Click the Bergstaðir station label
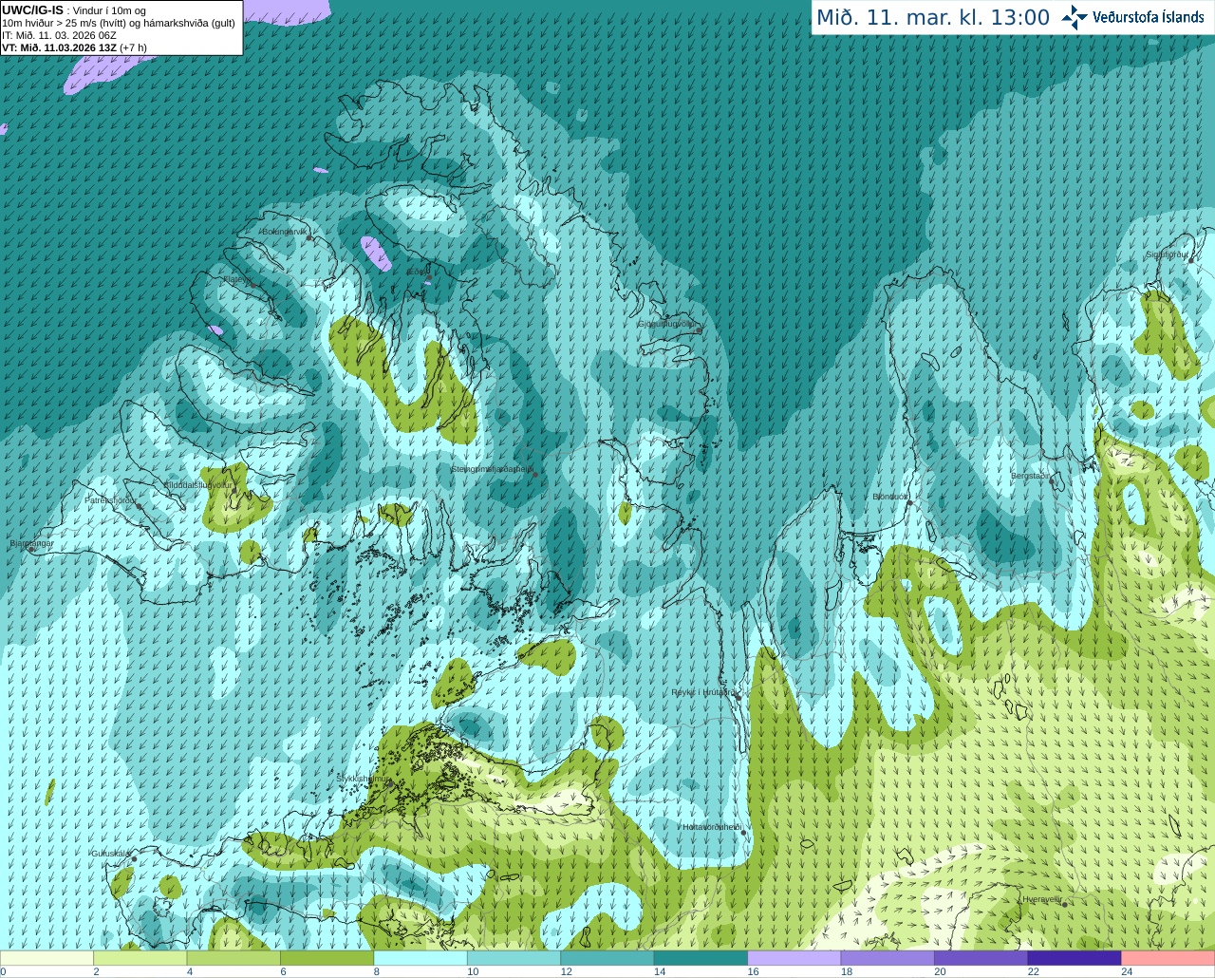Image resolution: width=1215 pixels, height=978 pixels. [1031, 476]
